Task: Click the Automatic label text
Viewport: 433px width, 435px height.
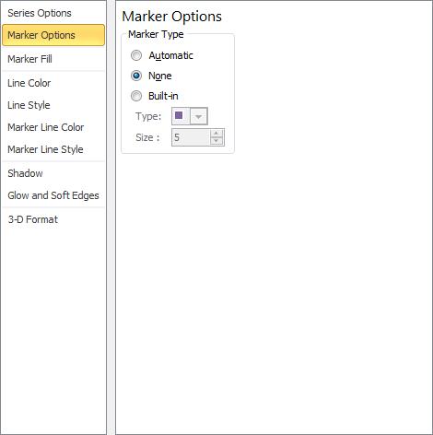Action: coord(170,55)
